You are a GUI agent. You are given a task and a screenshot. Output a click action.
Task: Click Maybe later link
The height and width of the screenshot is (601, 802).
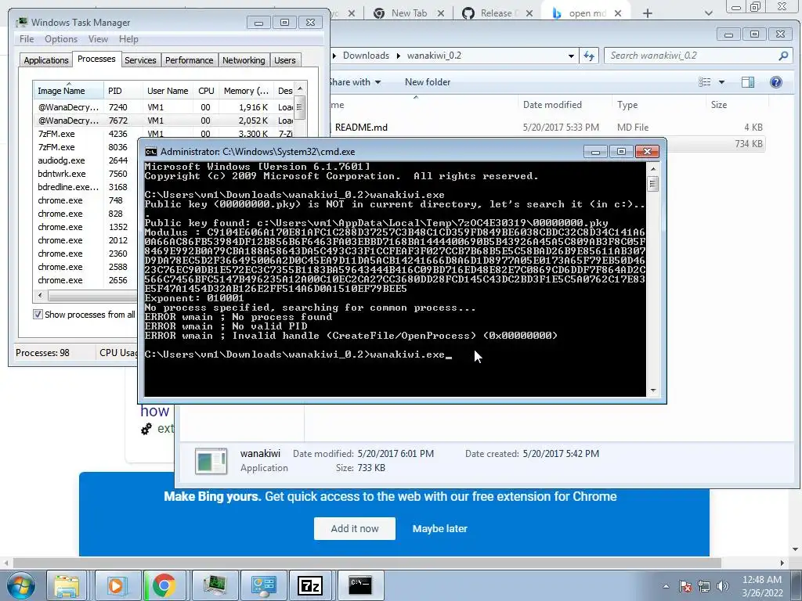click(x=440, y=529)
